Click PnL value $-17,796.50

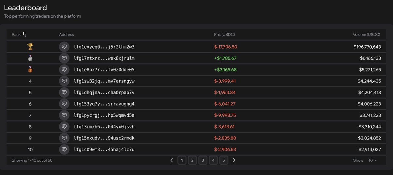226,47
